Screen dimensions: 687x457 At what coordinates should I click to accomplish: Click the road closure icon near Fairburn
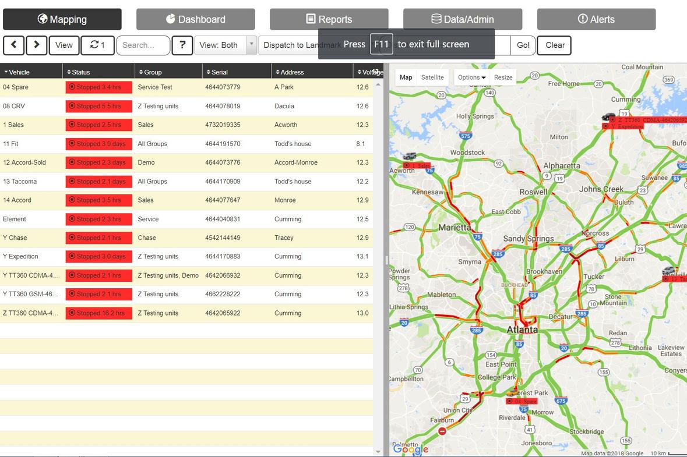(442, 431)
